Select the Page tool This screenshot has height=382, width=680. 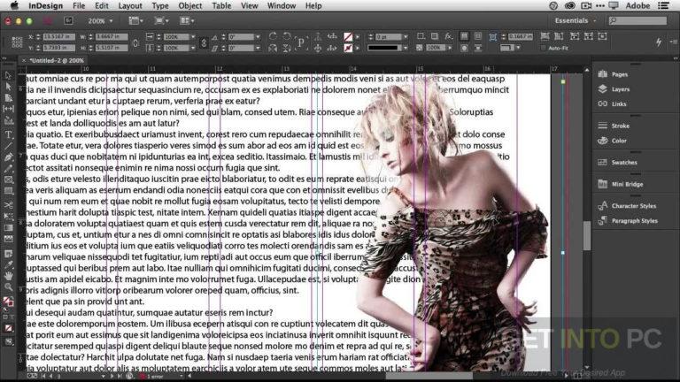[8, 98]
